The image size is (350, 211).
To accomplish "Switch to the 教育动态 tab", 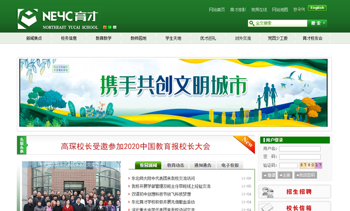I will tap(176, 165).
